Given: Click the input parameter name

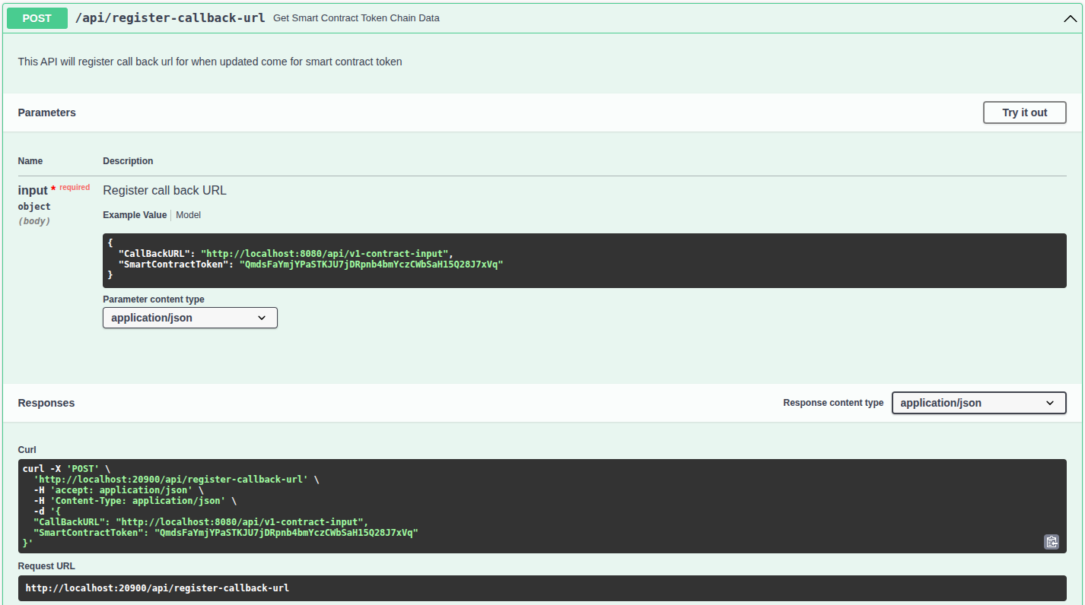Looking at the screenshot, I should (33, 190).
